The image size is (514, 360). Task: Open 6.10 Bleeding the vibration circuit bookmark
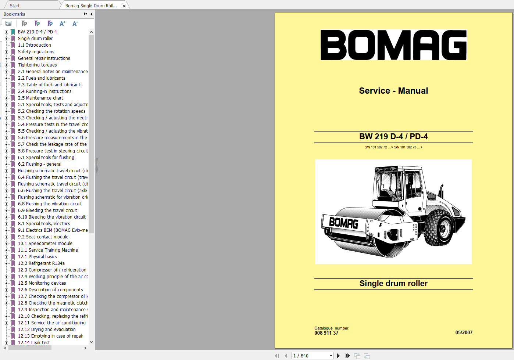click(52, 217)
